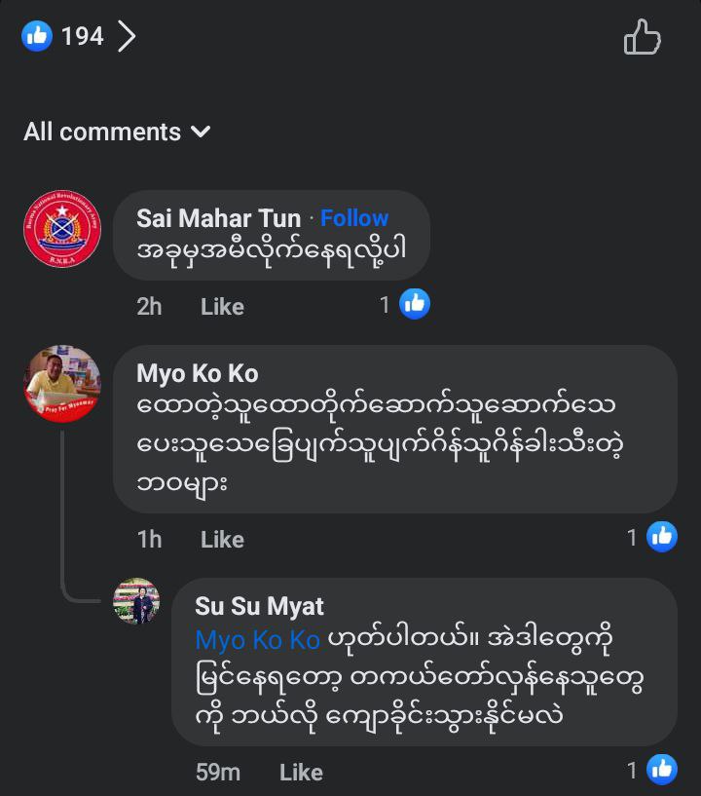Click Myo Ko Ko's profile picture

62,383
